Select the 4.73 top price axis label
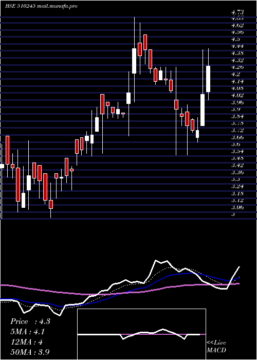Viewport: 257px width, 360px height. click(x=237, y=12)
